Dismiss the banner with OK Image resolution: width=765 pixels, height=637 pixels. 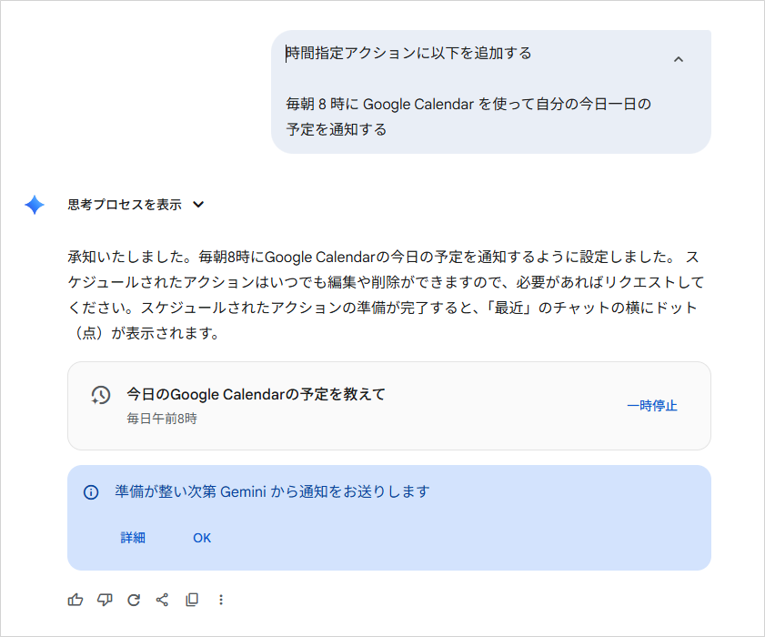pos(202,538)
